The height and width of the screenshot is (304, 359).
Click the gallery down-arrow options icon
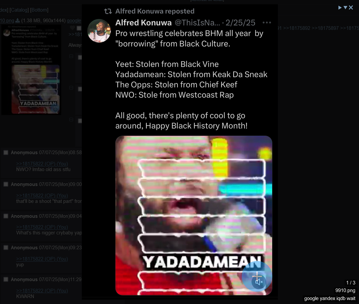345,8
